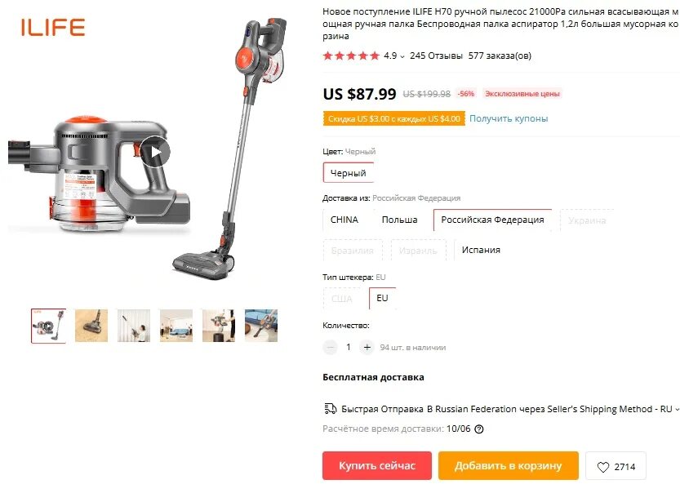Increase quantity with the plus icon
680x493 pixels.
pyautogui.click(x=367, y=348)
